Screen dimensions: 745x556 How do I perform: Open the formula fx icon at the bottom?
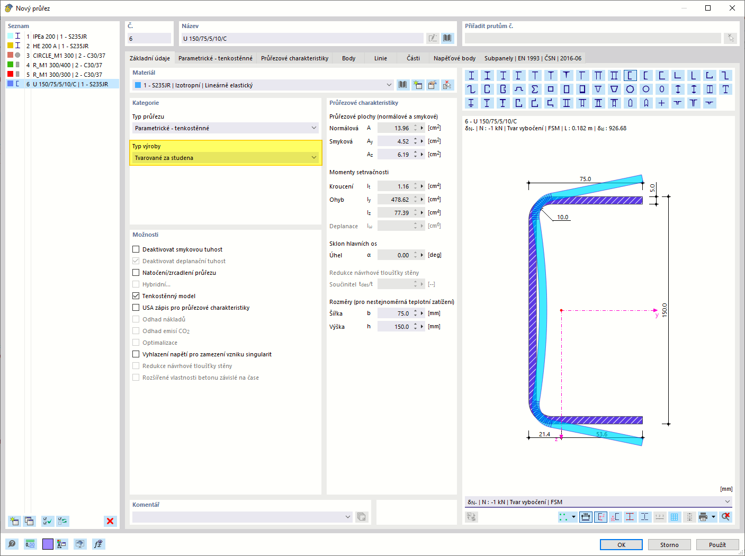[98, 544]
